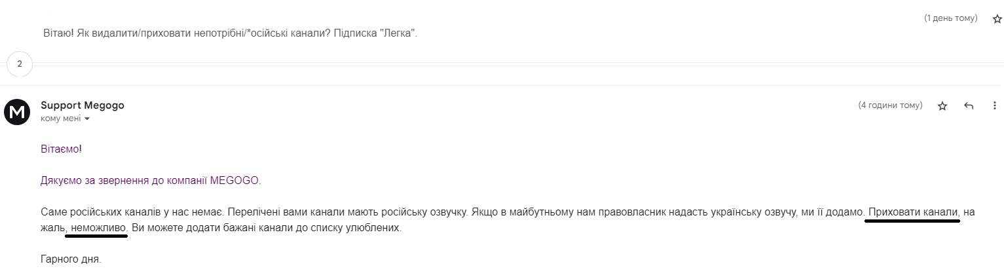Click the "1 день тому" timestamp

950,18
